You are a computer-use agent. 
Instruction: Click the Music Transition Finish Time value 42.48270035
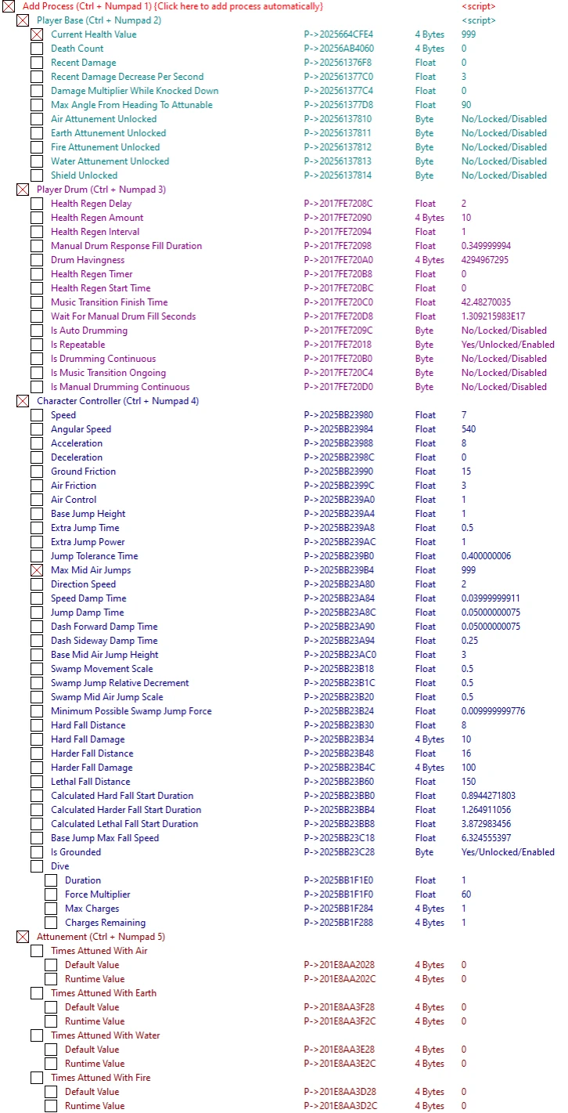tap(486, 302)
